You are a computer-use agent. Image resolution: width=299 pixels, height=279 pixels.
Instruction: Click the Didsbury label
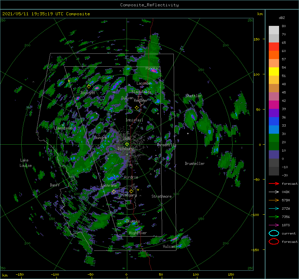(x=125, y=149)
